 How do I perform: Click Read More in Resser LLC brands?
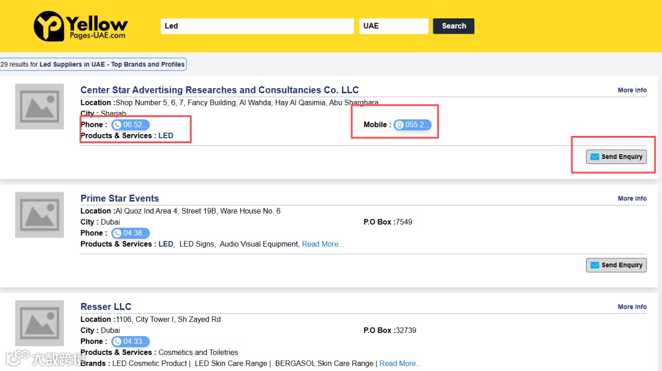click(400, 364)
